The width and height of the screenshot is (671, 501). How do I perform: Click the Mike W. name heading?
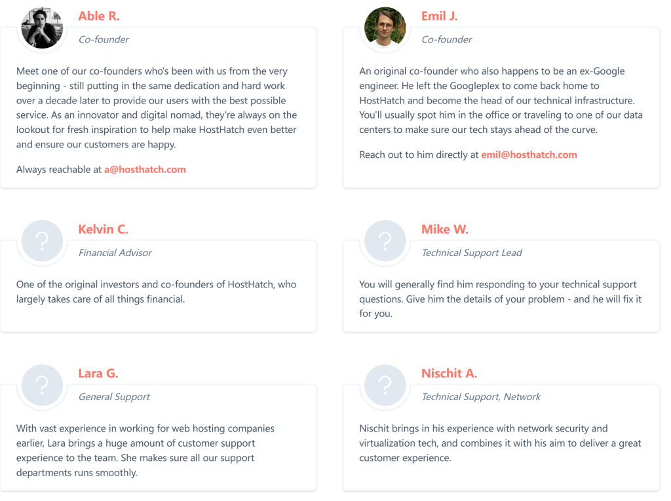tap(445, 229)
